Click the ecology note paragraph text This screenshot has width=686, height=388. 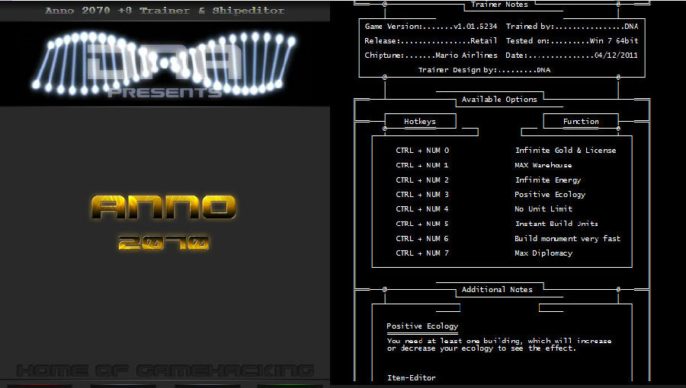(x=499, y=345)
